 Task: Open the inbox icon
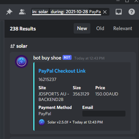(x=118, y=12)
